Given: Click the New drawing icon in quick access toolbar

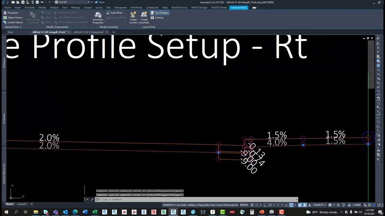Looking at the screenshot, I should click(13, 2).
